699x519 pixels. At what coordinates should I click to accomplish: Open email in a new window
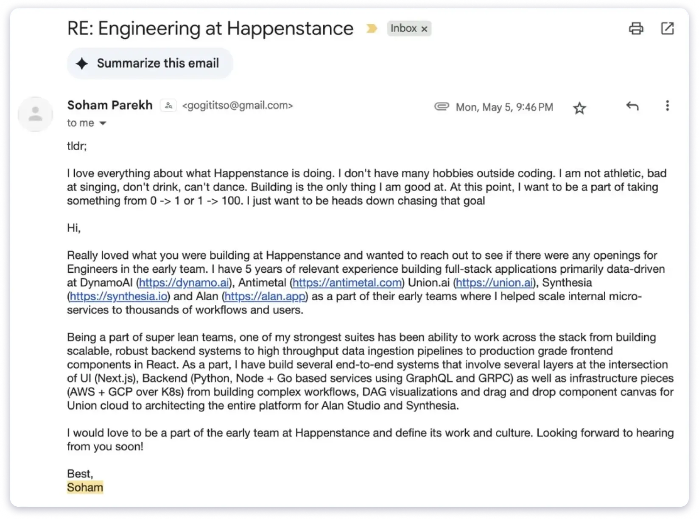coord(668,28)
